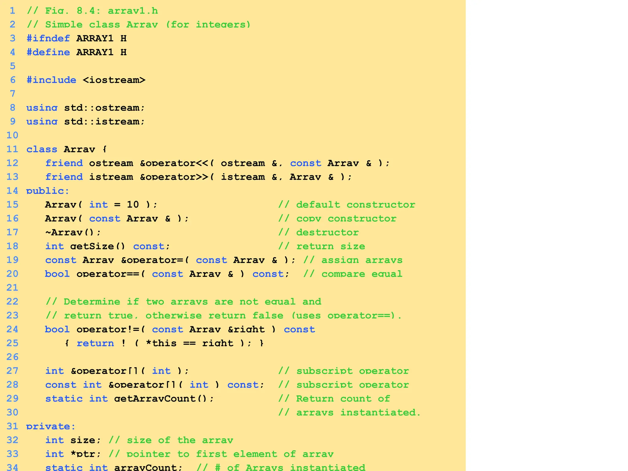
Task: Click the '#ifndef ARRAY1_H' line
Action: point(77,38)
